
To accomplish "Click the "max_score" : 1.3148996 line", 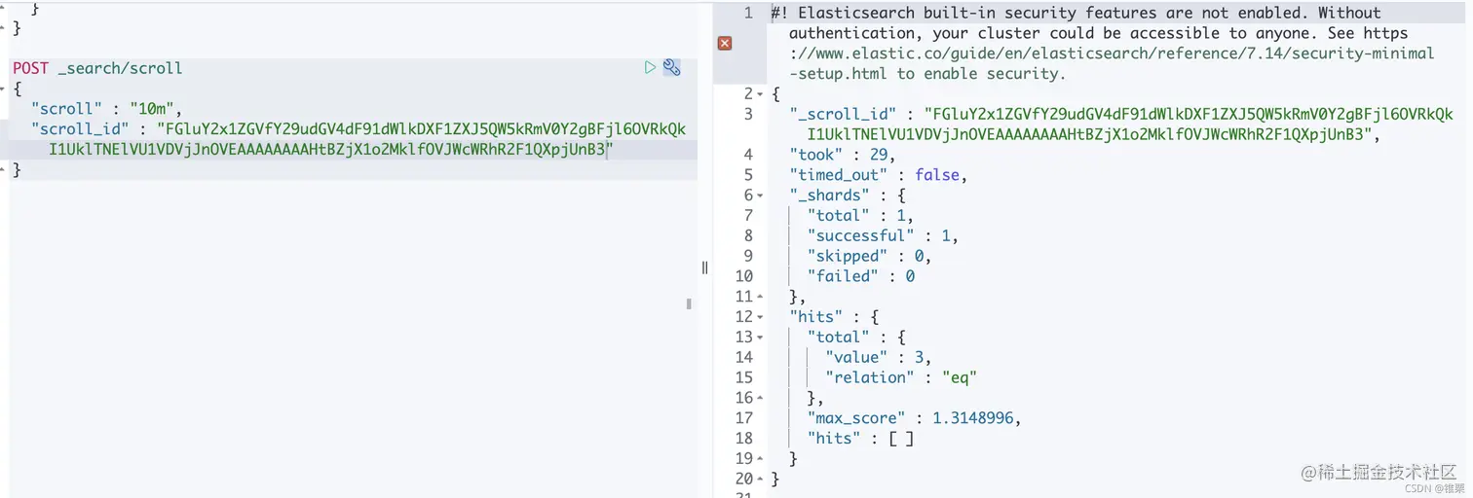I will [914, 418].
